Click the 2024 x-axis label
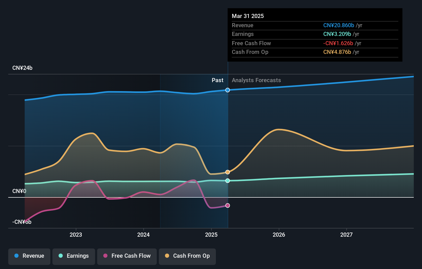Image resolution: width=422 pixels, height=269 pixels. [x=143, y=235]
